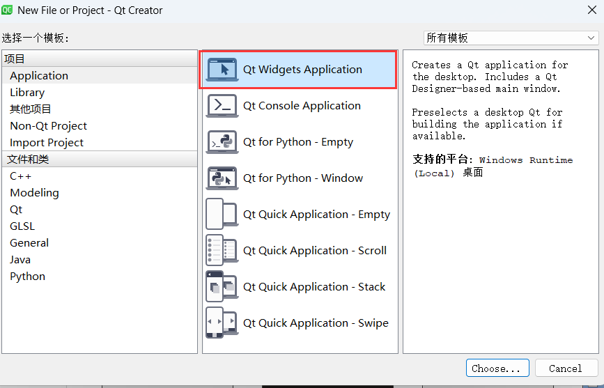Click the Qt for Python - Window icon
Image resolution: width=604 pixels, height=388 pixels.
pyautogui.click(x=222, y=178)
